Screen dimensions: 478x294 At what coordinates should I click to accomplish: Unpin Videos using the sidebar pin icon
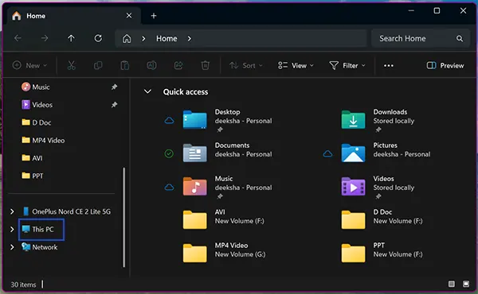point(114,105)
